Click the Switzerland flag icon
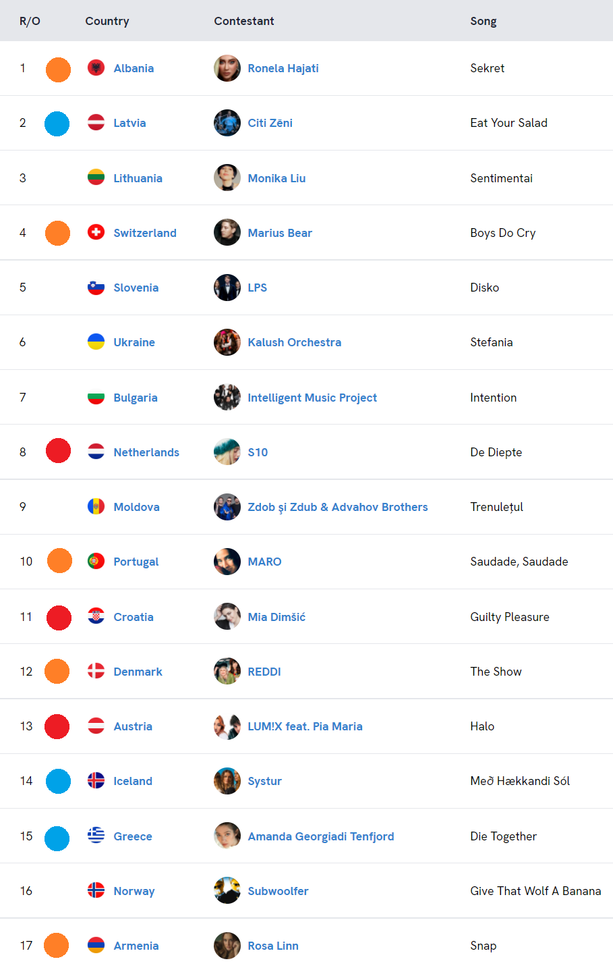This screenshot has height=972, width=613. click(96, 233)
